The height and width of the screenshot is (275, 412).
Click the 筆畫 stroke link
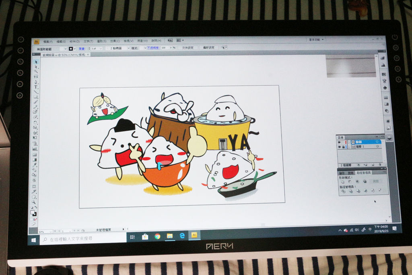[x=82, y=49]
